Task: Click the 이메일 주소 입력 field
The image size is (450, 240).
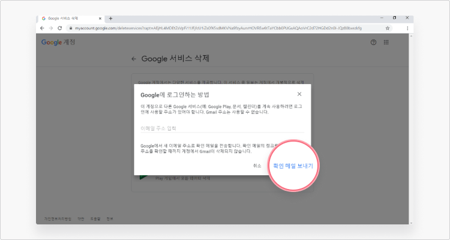Action: [x=223, y=128]
